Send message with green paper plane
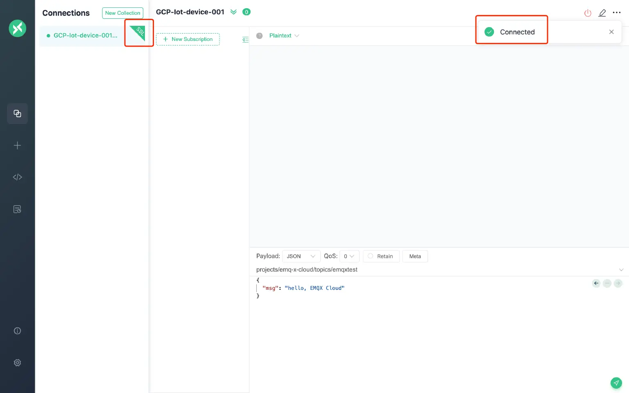Screen dimensions: 629x393 (x=616, y=383)
